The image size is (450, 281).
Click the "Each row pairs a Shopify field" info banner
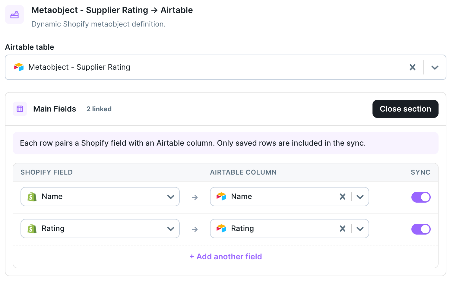226,143
